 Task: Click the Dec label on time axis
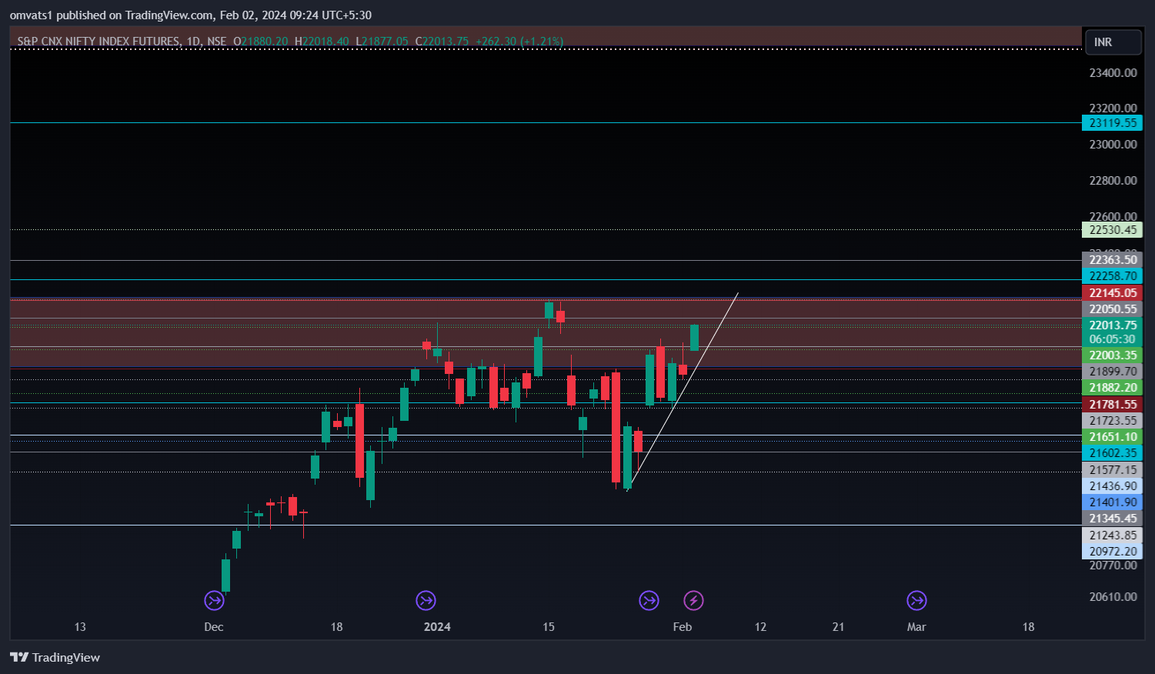[214, 627]
